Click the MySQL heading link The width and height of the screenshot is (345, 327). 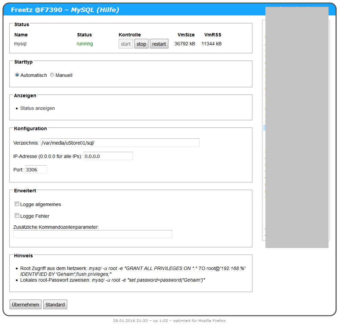82,10
